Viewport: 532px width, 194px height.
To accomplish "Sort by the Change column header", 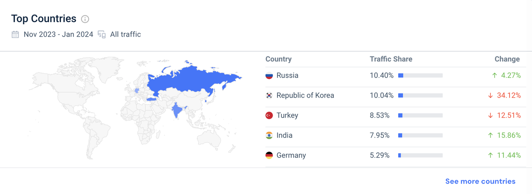I will 507,59.
